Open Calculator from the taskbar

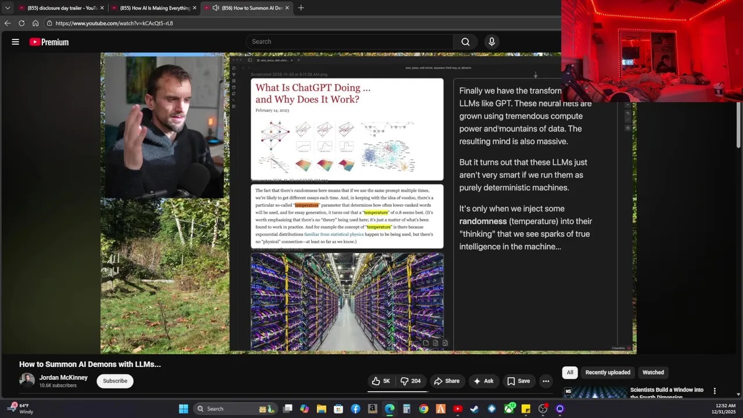pyautogui.click(x=406, y=409)
